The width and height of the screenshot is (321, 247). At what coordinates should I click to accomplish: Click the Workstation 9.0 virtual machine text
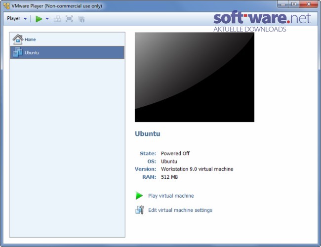point(197,169)
